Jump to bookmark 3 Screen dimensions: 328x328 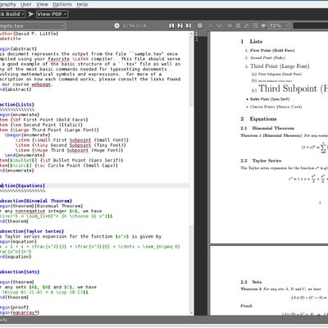189,25
